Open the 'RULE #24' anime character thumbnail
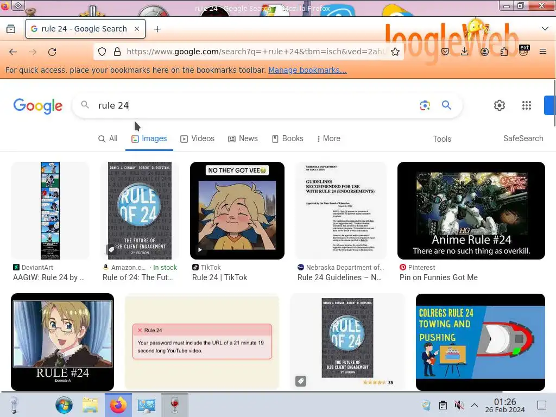 coord(62,342)
